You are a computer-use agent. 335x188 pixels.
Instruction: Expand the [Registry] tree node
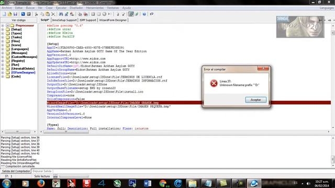pyautogui.click(x=3, y=61)
